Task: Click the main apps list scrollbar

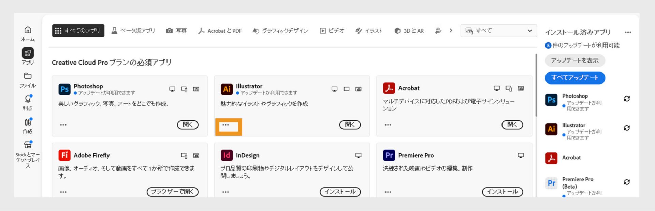Action: tap(536, 85)
